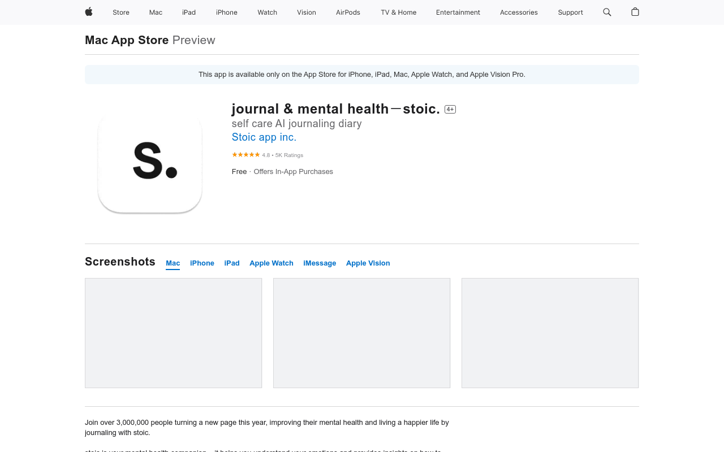
Task: Click the first screenshot placeholder
Action: (x=173, y=333)
